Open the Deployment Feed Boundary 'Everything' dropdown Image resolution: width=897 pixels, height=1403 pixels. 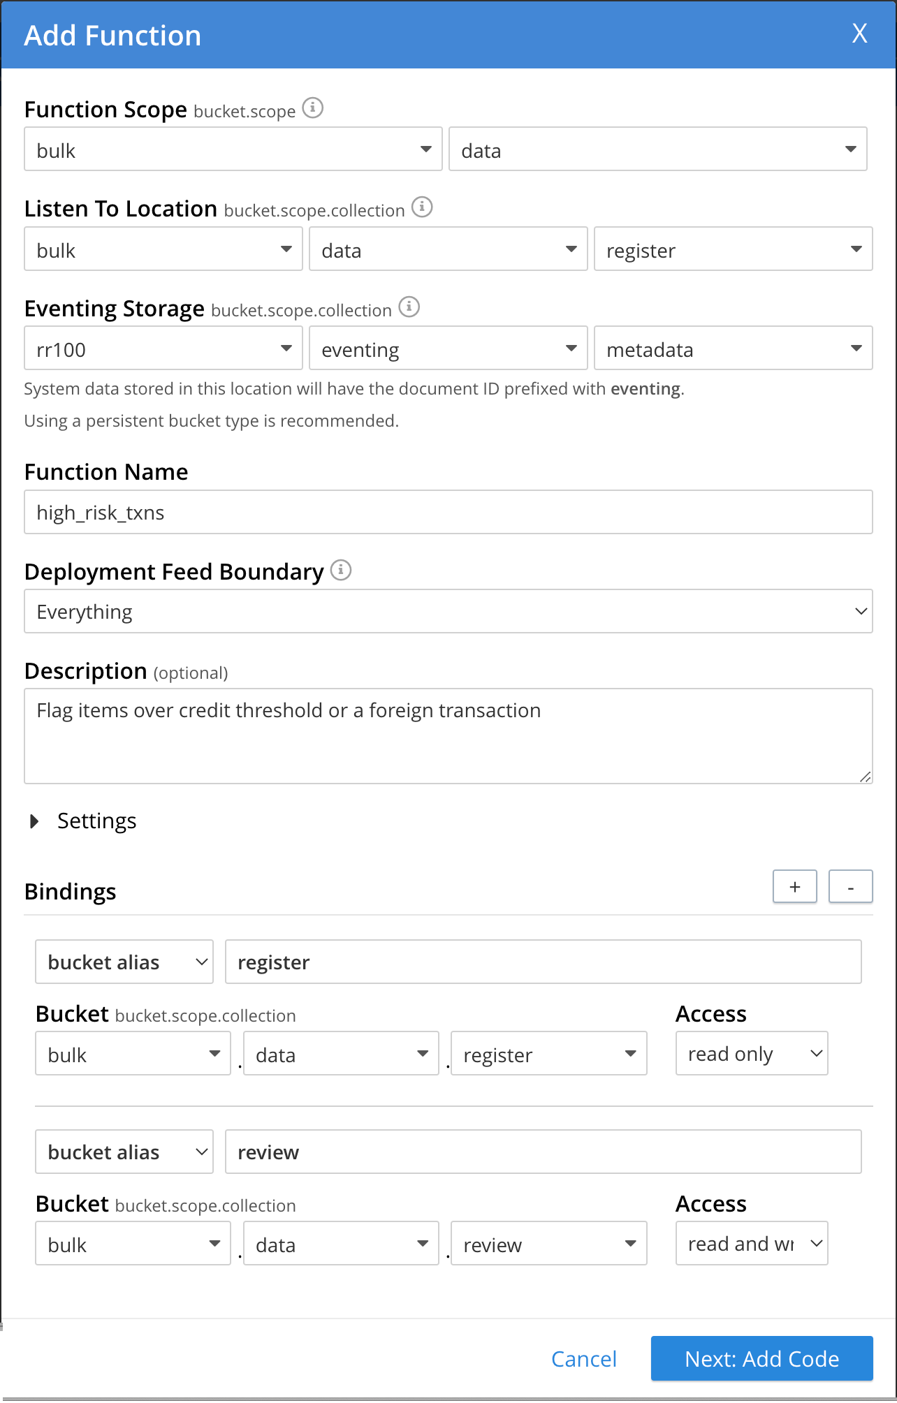pyautogui.click(x=448, y=612)
